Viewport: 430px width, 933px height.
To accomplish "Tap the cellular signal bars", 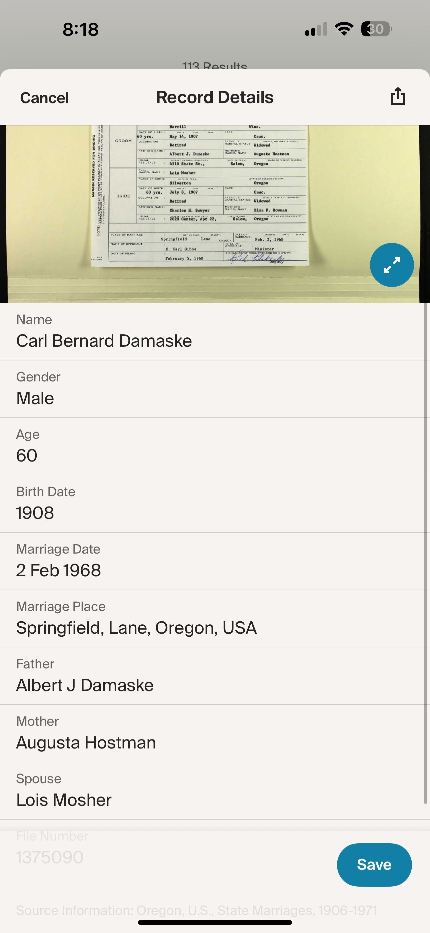I will tap(316, 29).
